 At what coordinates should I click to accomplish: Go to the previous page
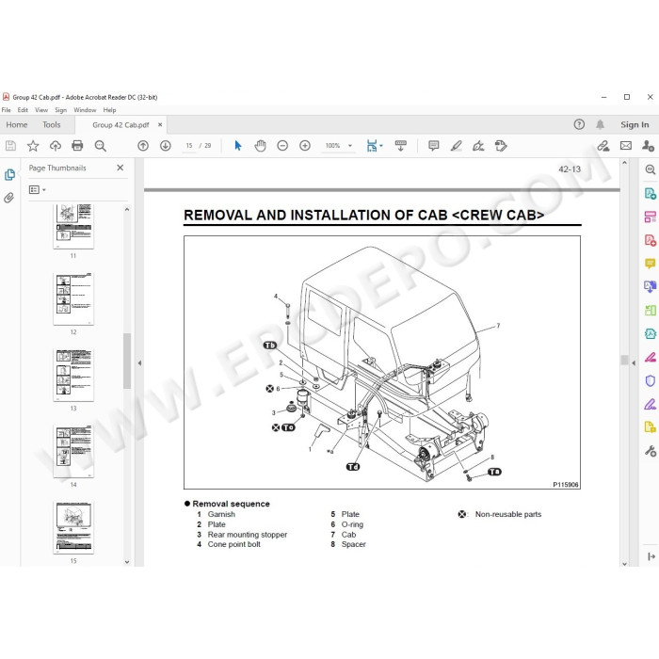(x=143, y=146)
